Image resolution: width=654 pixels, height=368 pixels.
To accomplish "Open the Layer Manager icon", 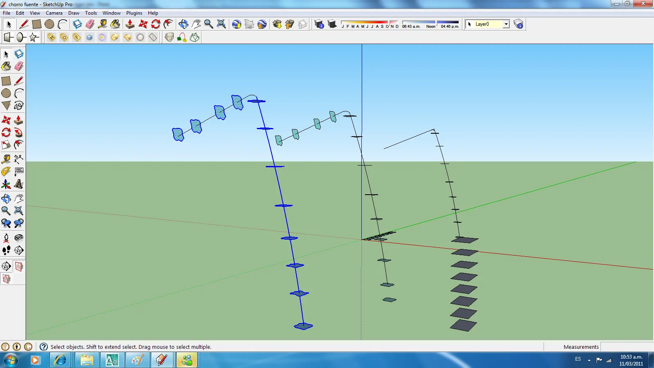I will (518, 24).
